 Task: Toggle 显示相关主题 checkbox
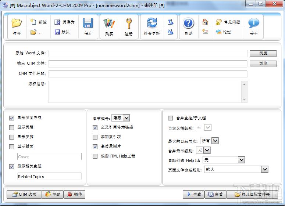12,166
